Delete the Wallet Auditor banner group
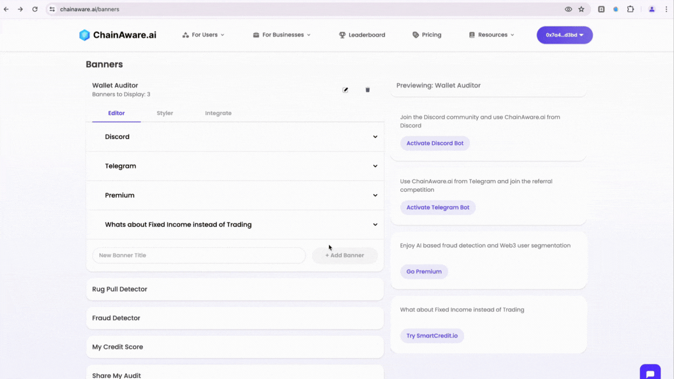Screen dimensions: 674x379 click(367, 90)
